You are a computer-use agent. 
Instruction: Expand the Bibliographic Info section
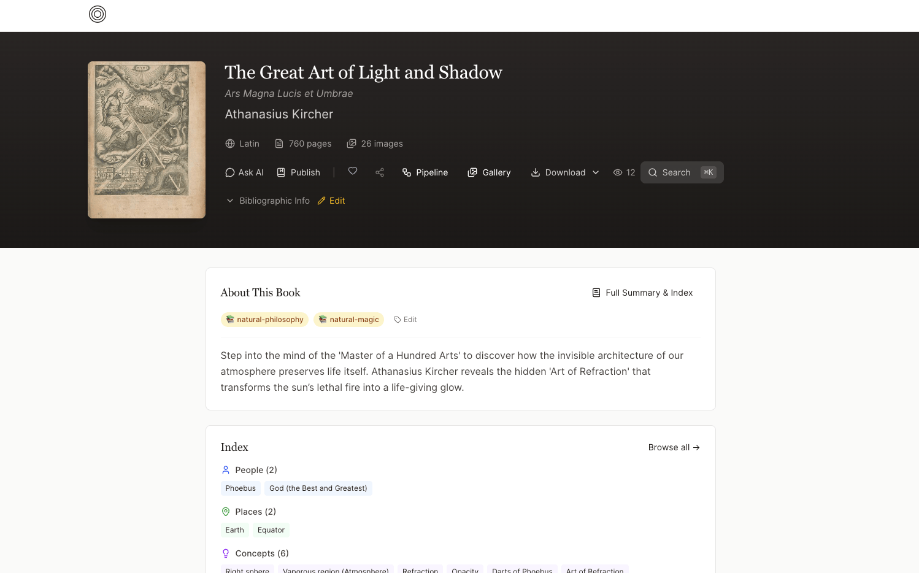click(268, 201)
